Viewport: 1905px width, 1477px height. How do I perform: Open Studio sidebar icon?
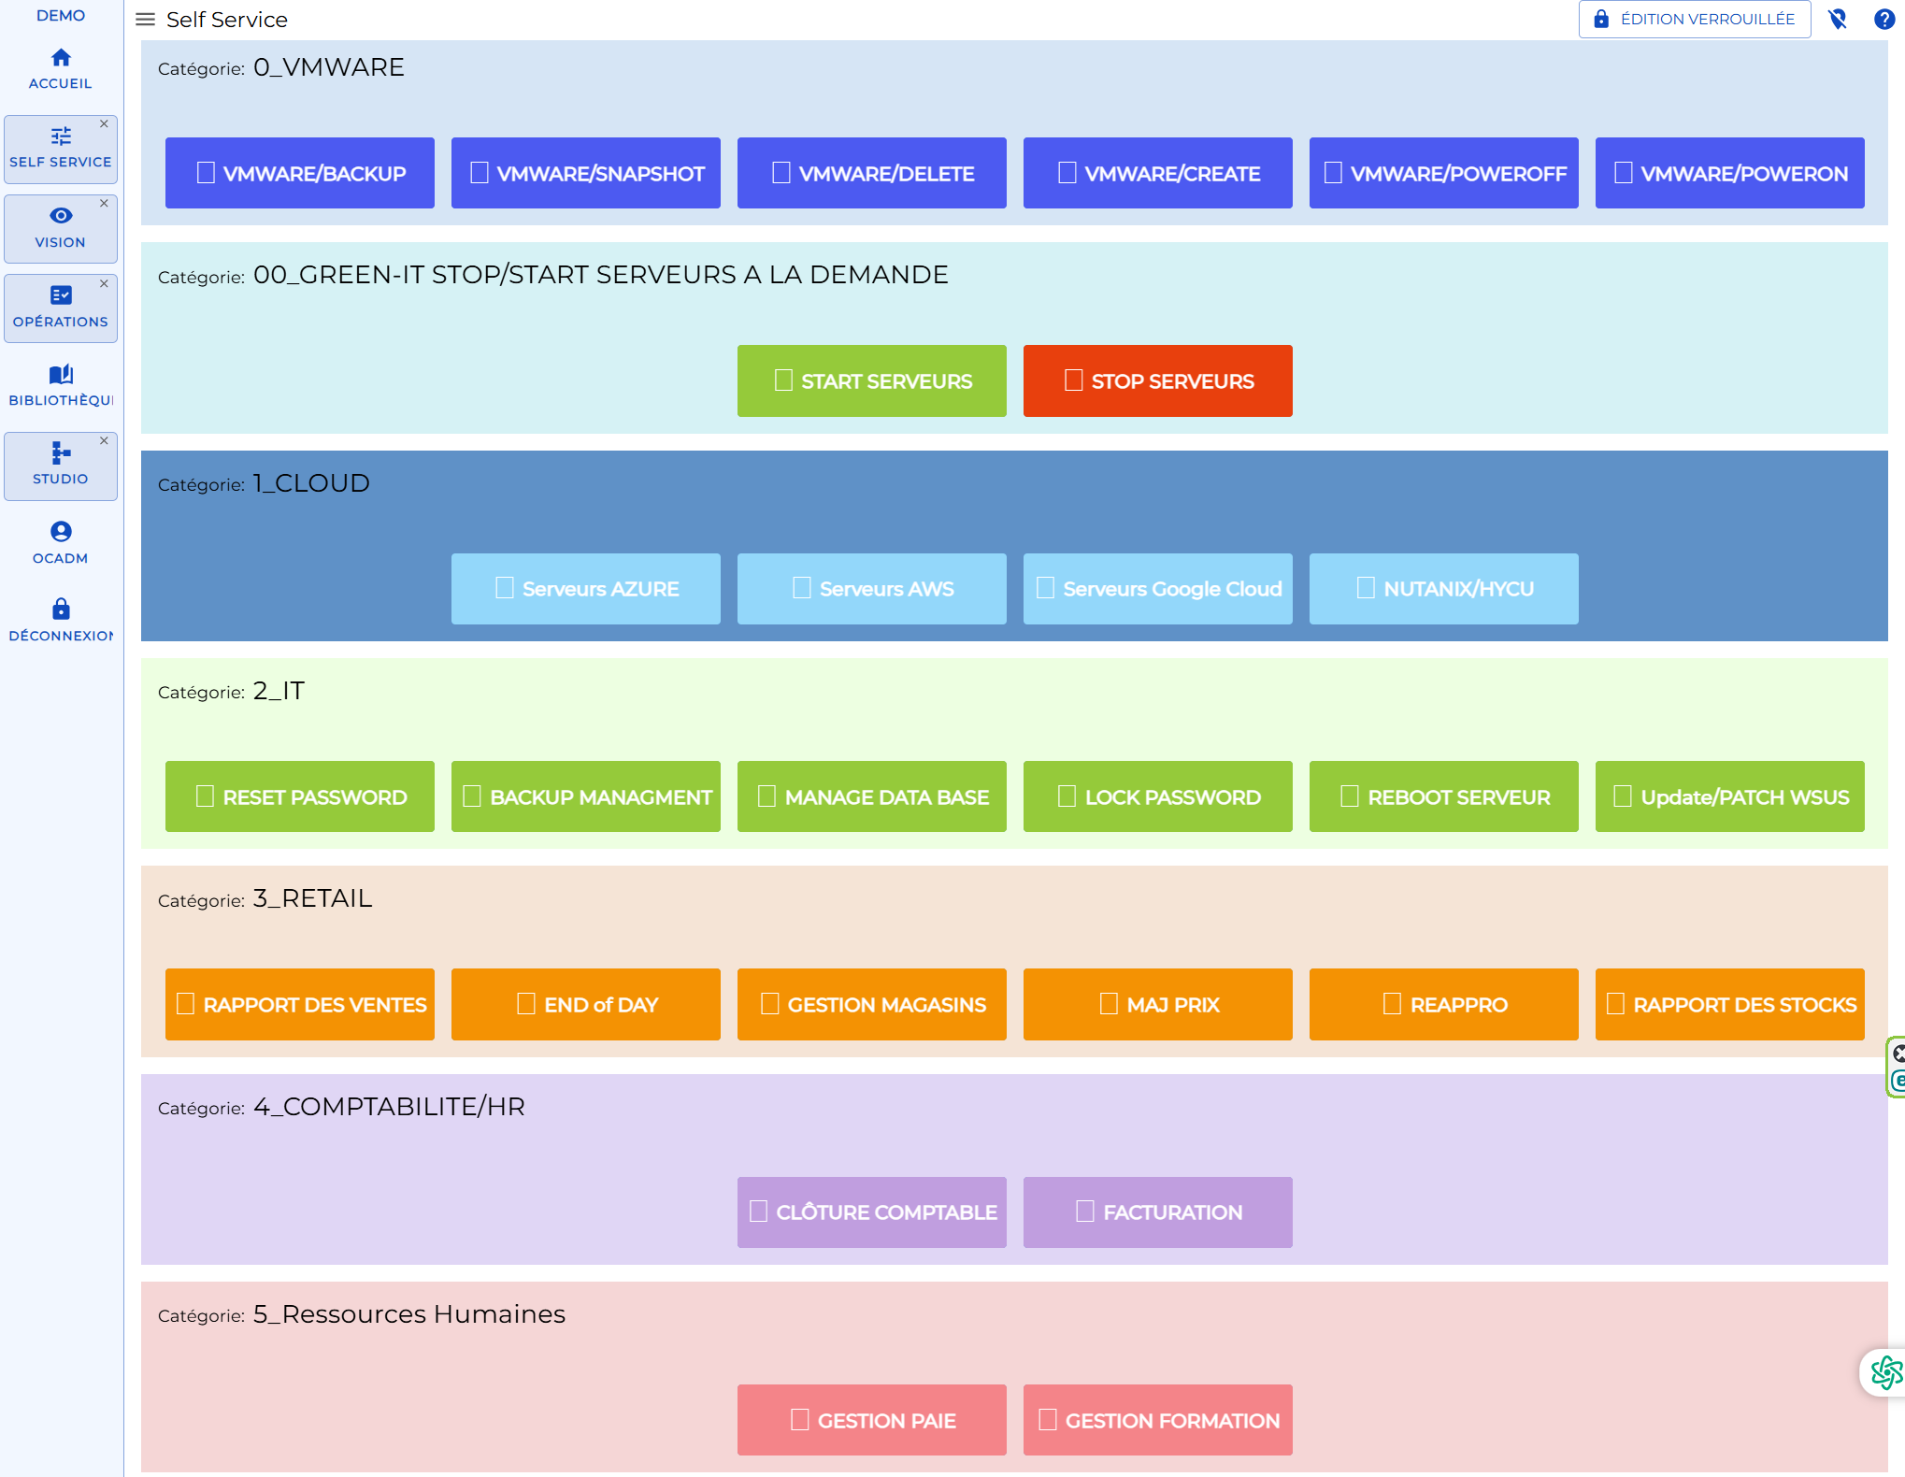61,452
